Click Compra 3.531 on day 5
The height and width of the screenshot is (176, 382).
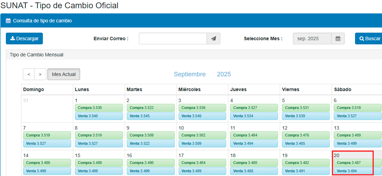click(x=306, y=108)
